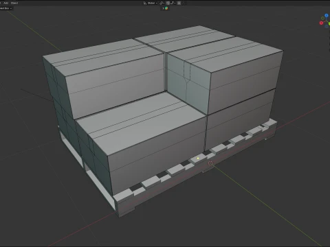Click the transform orientation axes icon
The width and height of the screenshot is (330, 247).
[x=145, y=3]
